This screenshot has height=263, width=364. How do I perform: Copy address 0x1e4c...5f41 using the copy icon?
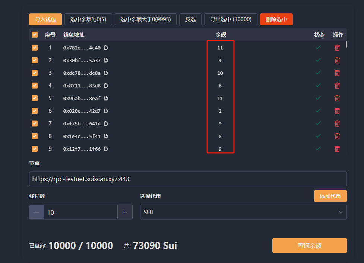[x=106, y=136]
